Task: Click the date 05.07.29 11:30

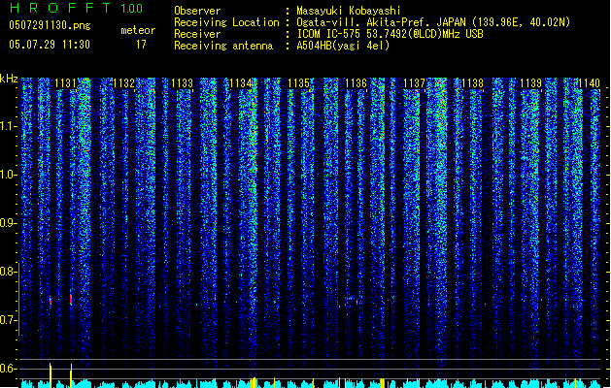Action: (50, 45)
